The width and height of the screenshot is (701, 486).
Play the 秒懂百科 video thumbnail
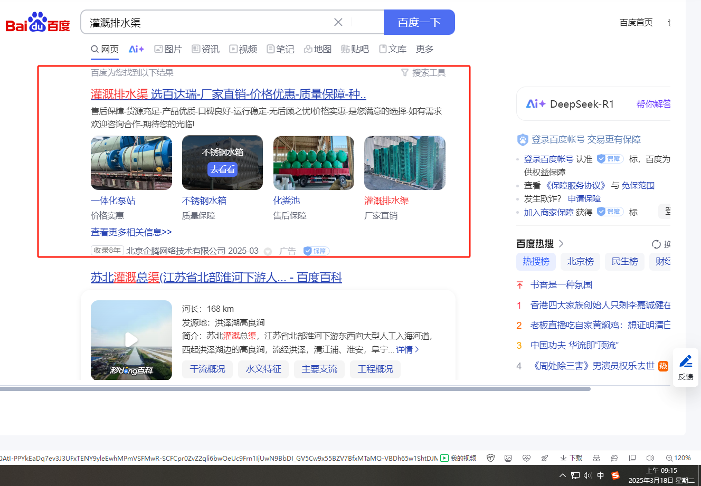click(x=131, y=340)
